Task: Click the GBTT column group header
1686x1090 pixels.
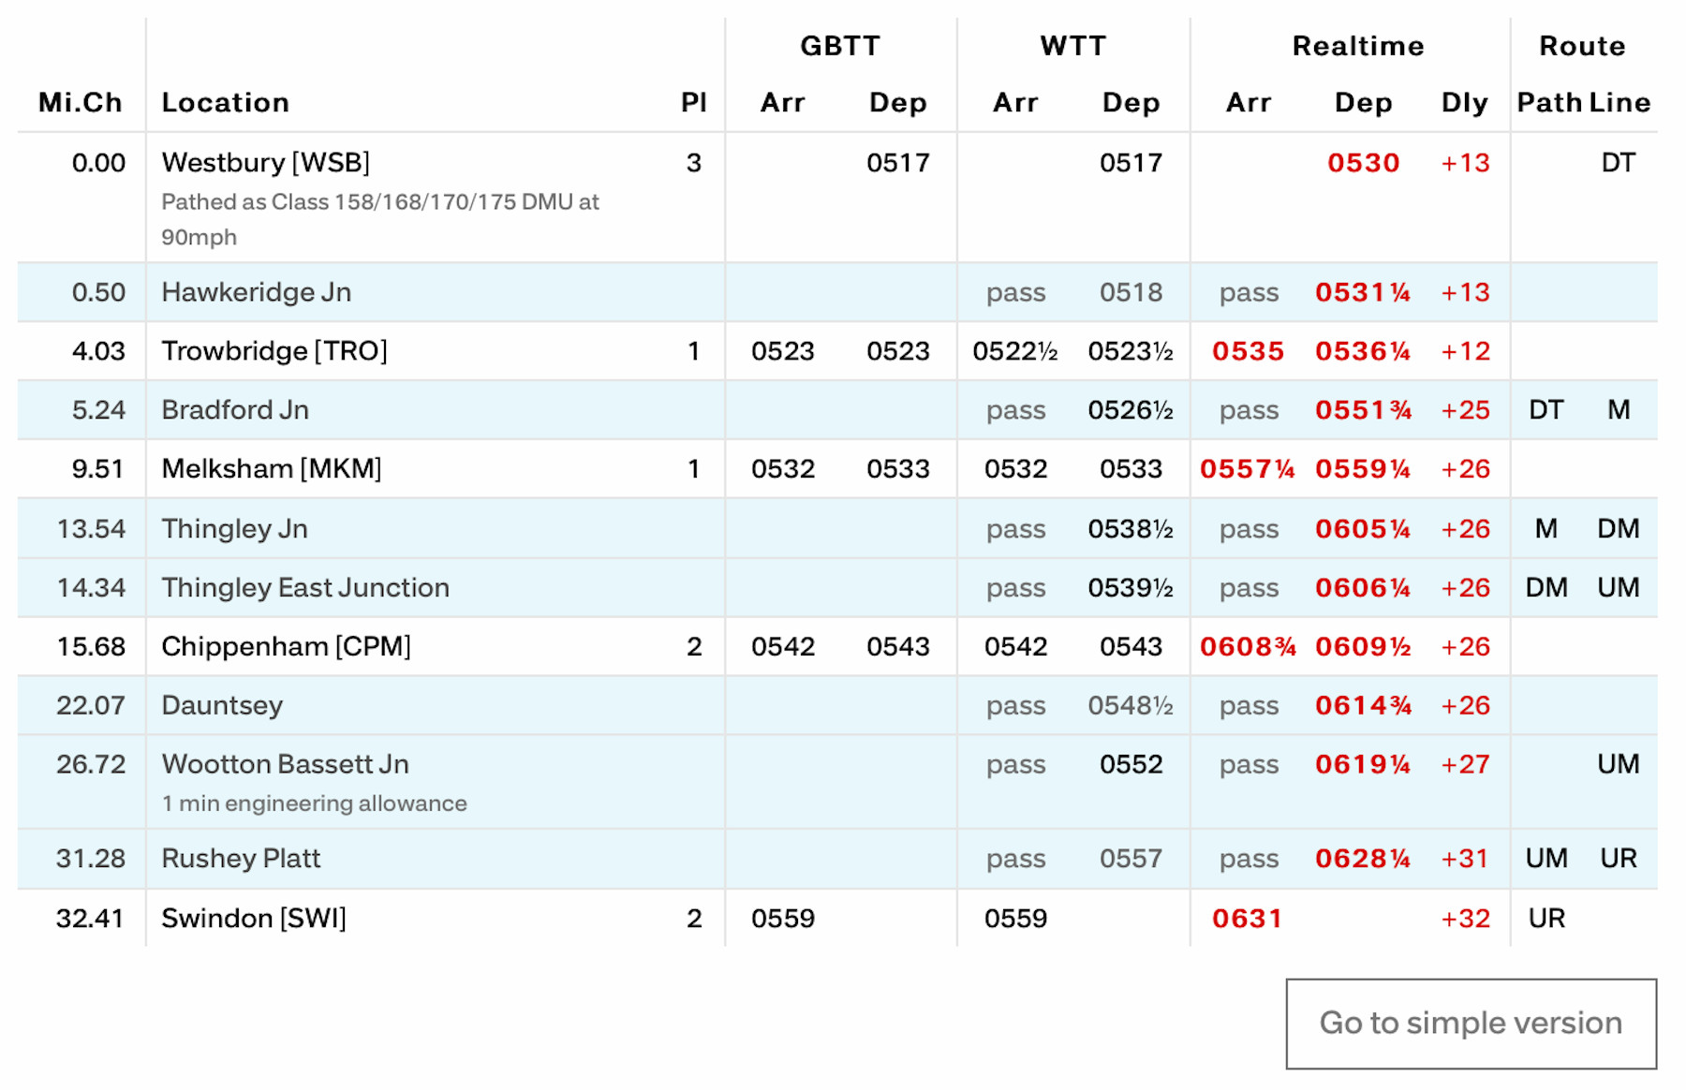Action: click(x=839, y=46)
